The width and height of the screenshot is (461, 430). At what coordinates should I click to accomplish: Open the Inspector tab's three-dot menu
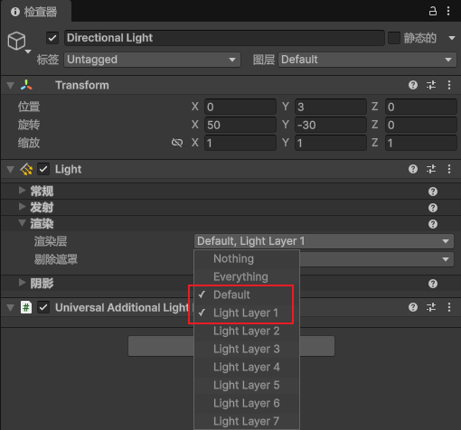point(448,11)
